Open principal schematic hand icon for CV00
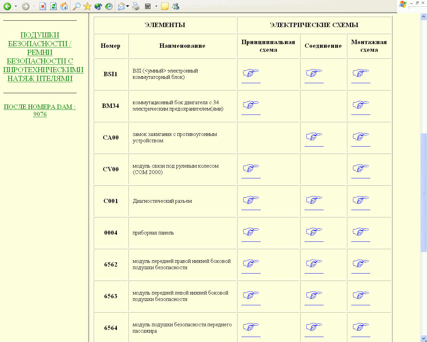Screen dimensions: 427x342 coord(251,168)
